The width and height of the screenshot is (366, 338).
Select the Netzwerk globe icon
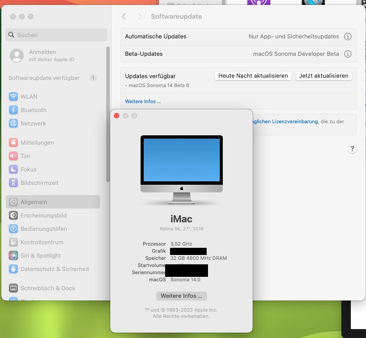13,123
